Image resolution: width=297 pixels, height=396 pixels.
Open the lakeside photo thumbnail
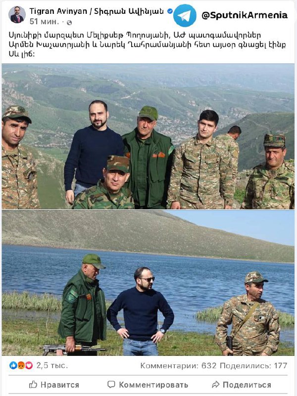click(148, 283)
